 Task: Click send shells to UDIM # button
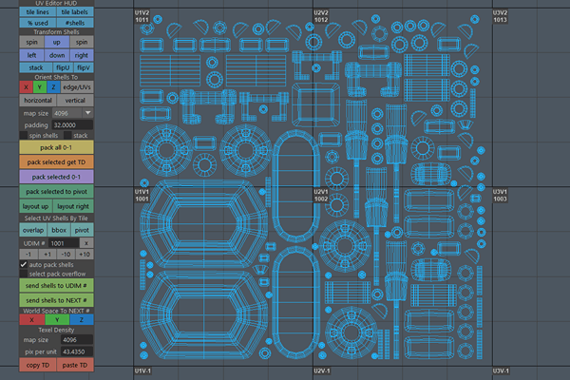(56, 285)
